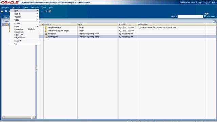This screenshot has height=122, width=217.
Task: Open the File menu
Action: coord(13,7)
